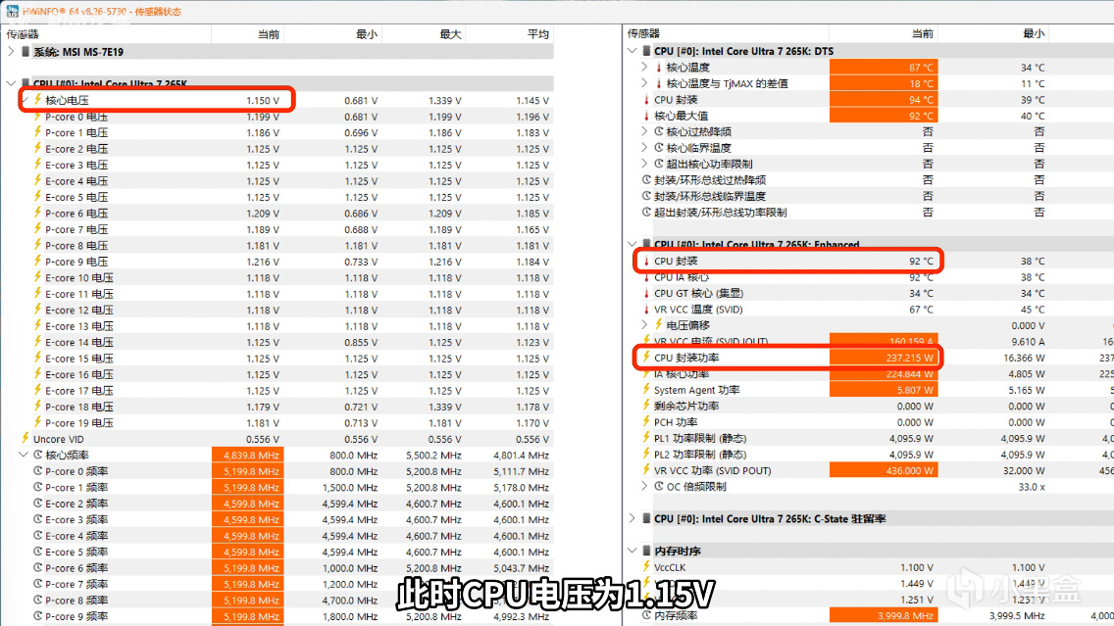
Task: Select the E-core 5 频率 row
Action: point(279,552)
